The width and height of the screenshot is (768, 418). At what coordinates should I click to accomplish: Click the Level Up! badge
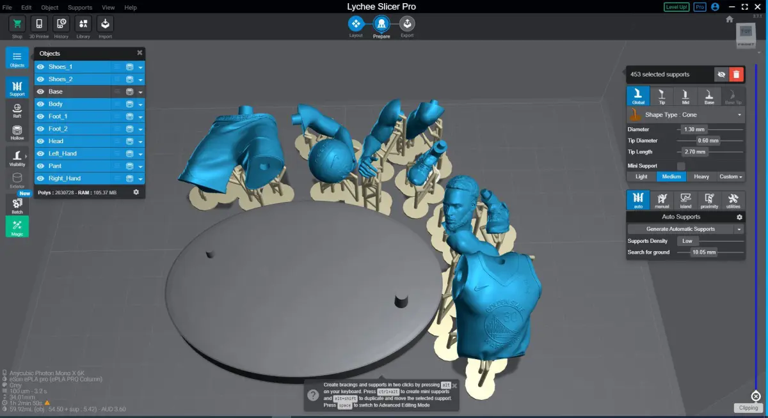pyautogui.click(x=676, y=7)
